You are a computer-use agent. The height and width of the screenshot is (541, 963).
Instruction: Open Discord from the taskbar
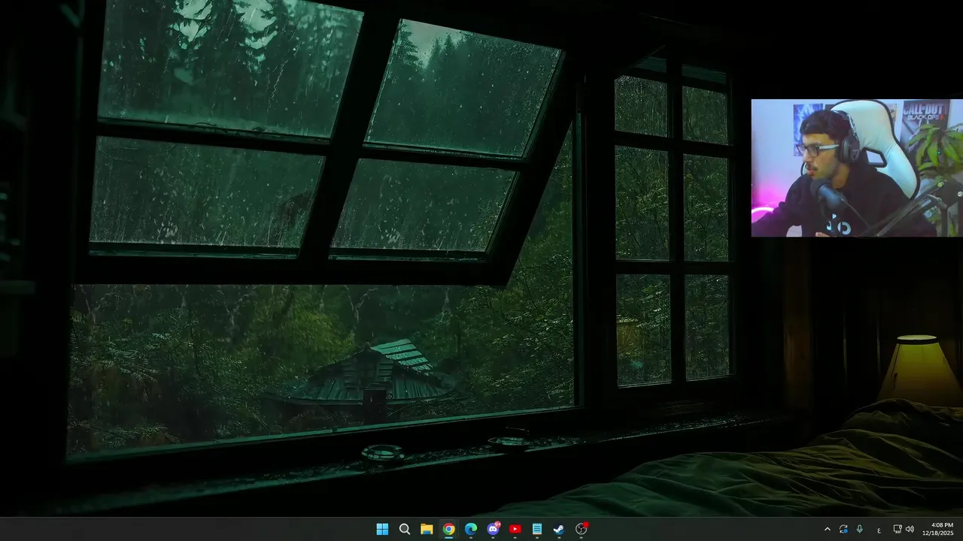point(493,529)
